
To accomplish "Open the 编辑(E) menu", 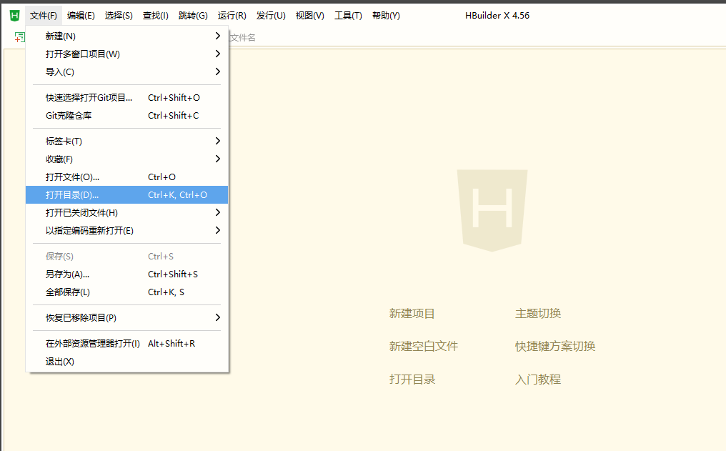I will point(81,15).
